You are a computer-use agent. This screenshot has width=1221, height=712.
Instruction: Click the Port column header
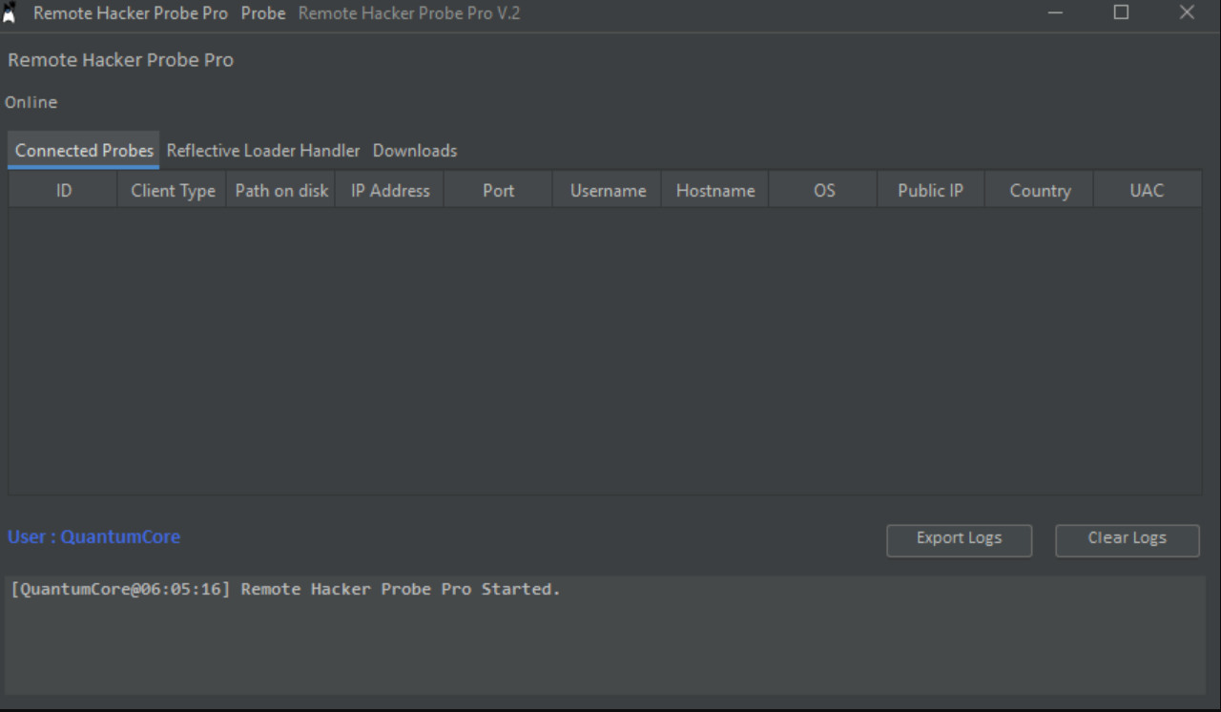click(499, 190)
